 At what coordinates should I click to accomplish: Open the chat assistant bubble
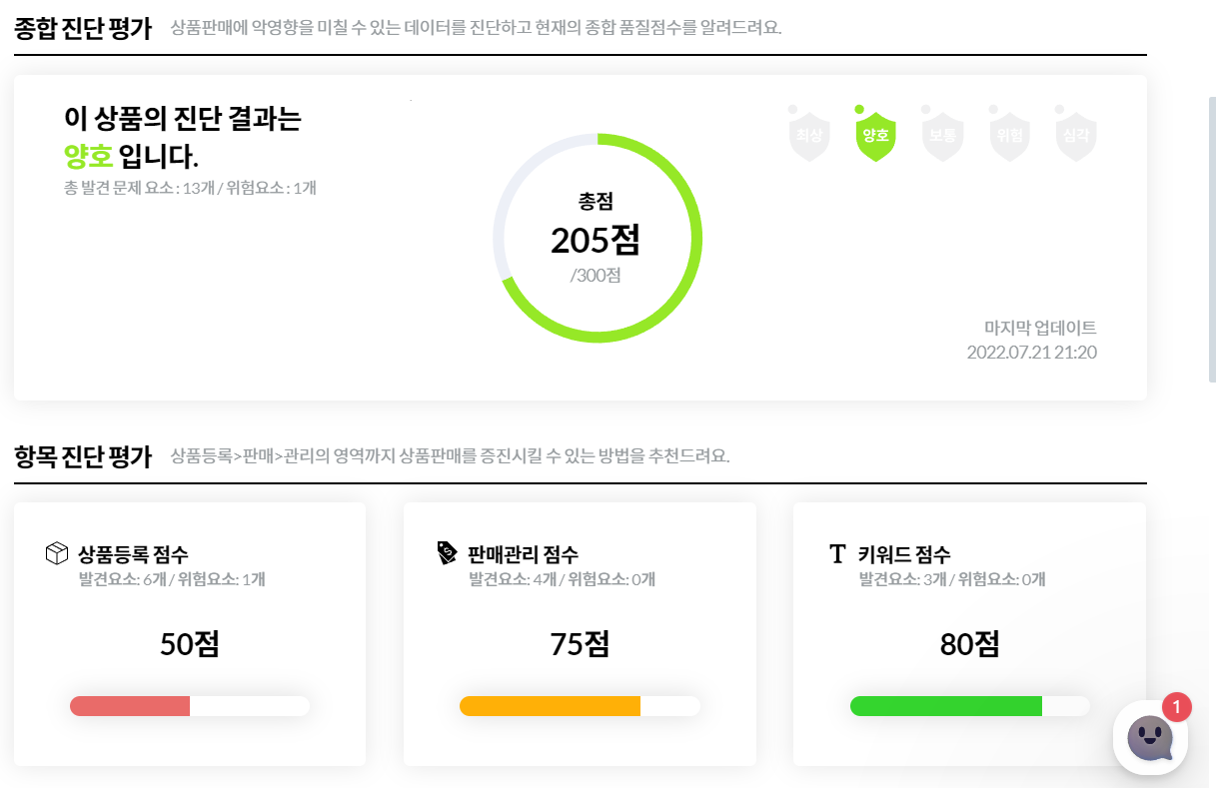point(1149,736)
